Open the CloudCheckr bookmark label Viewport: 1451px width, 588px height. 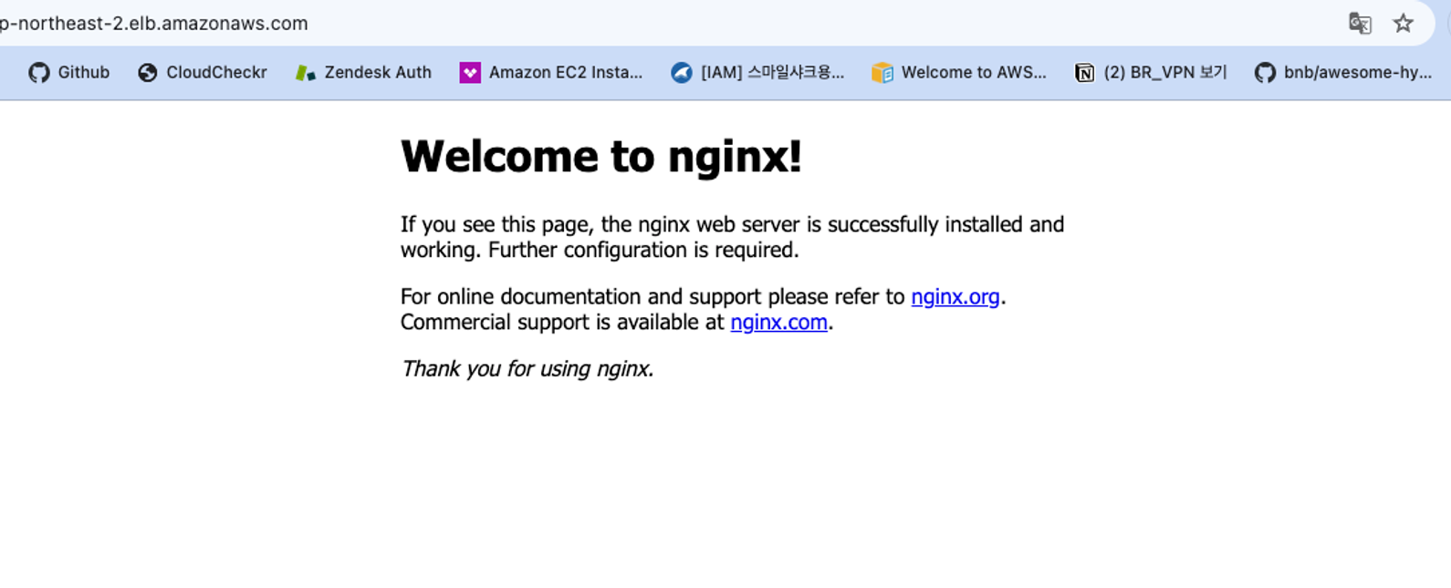tap(216, 73)
